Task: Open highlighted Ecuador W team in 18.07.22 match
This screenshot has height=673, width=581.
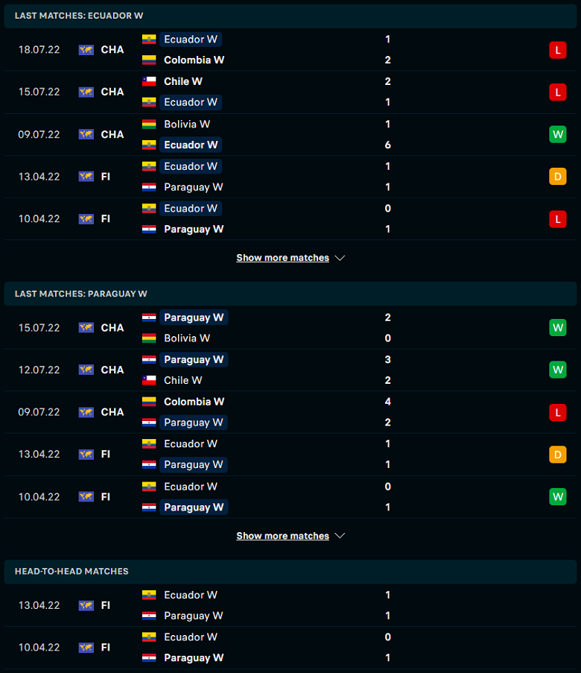Action: tap(191, 40)
